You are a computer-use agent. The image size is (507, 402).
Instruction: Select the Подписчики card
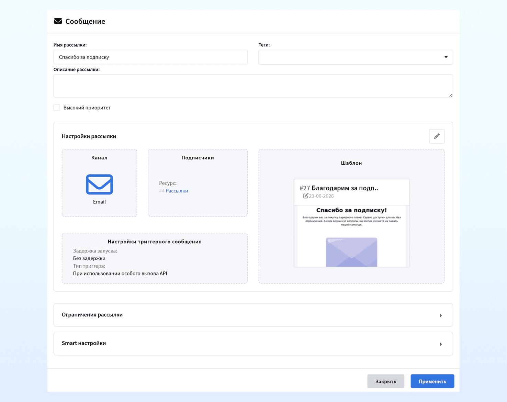[x=198, y=183]
